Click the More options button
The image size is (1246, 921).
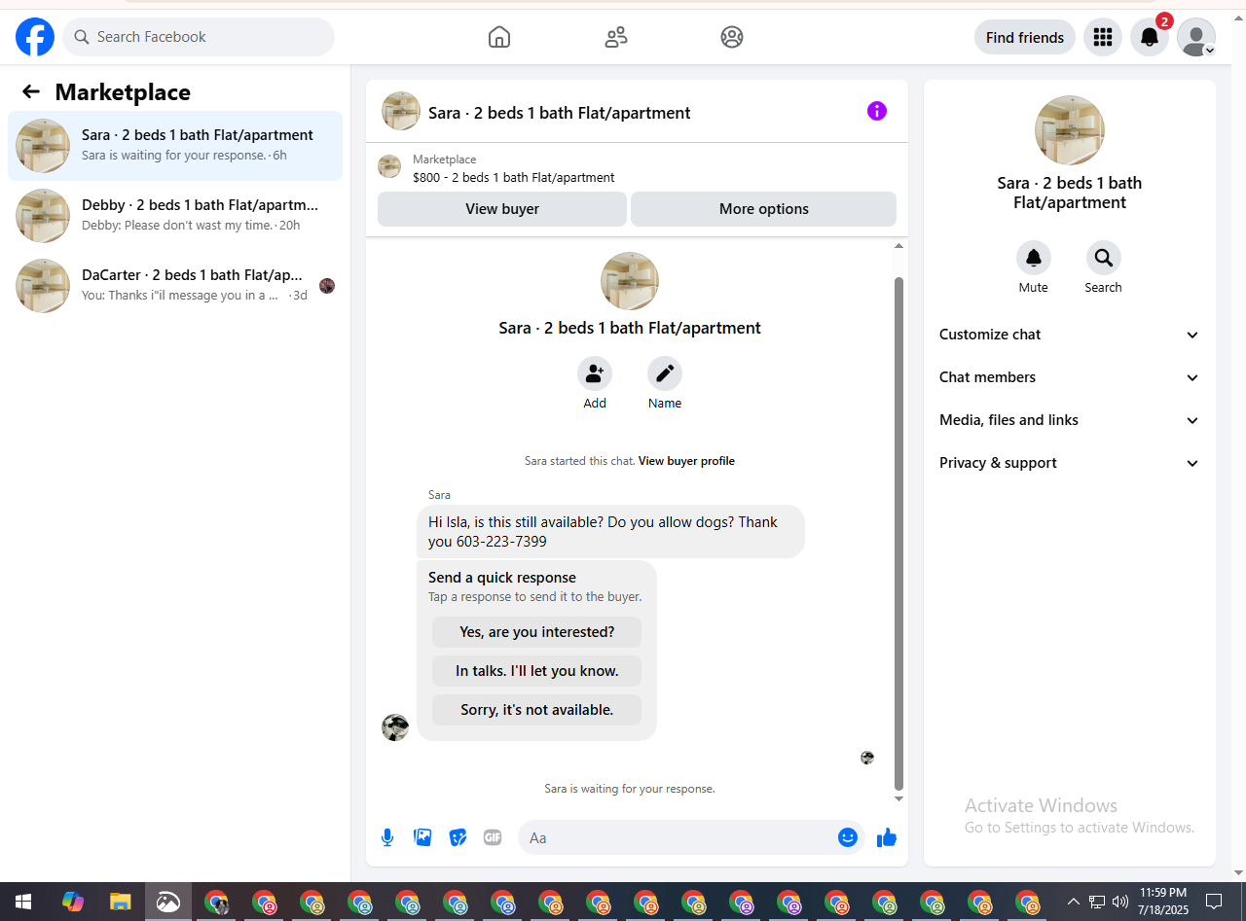coord(763,209)
